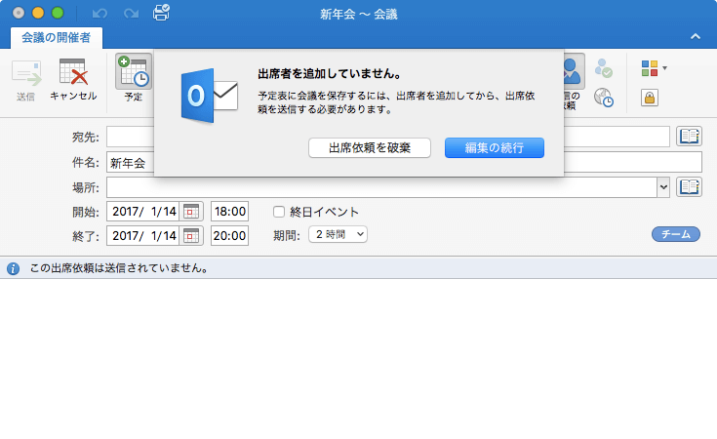Click the Send (送信) envelope icon
This screenshot has height=439, width=717.
(26, 73)
